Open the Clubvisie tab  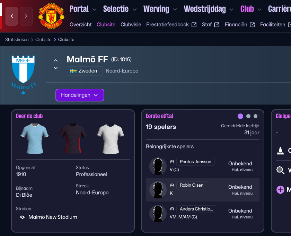[131, 24]
